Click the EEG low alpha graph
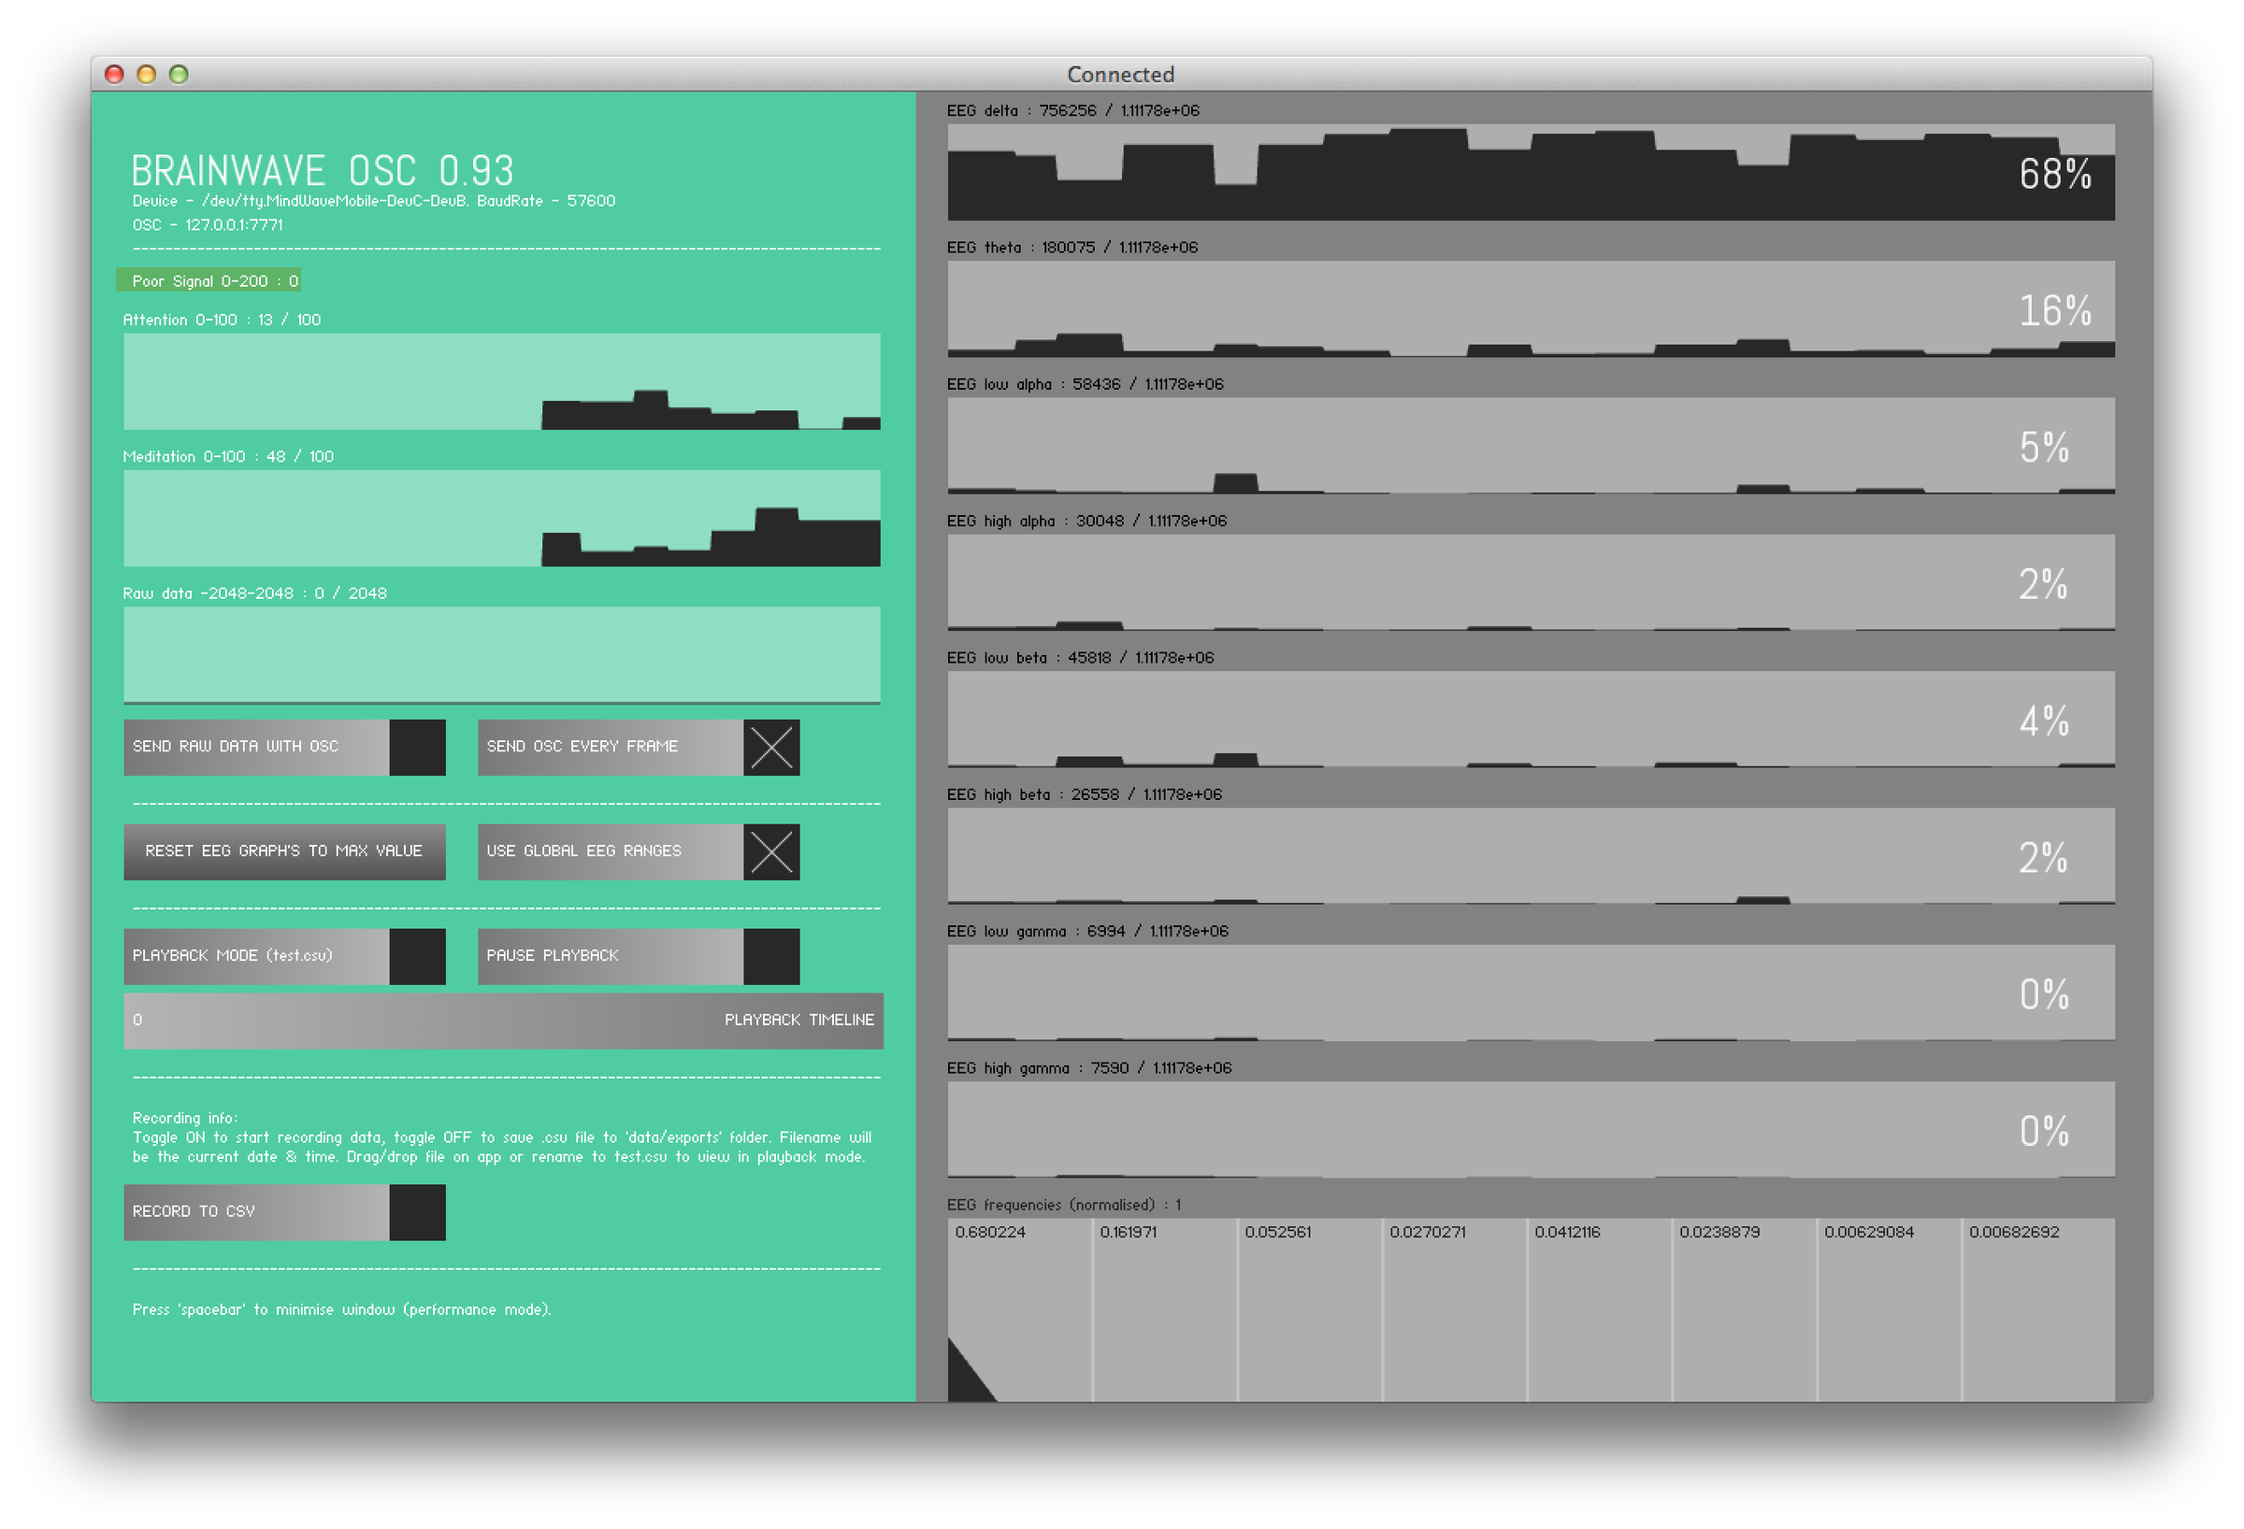This screenshot has height=1529, width=2244. pyautogui.click(x=1531, y=445)
